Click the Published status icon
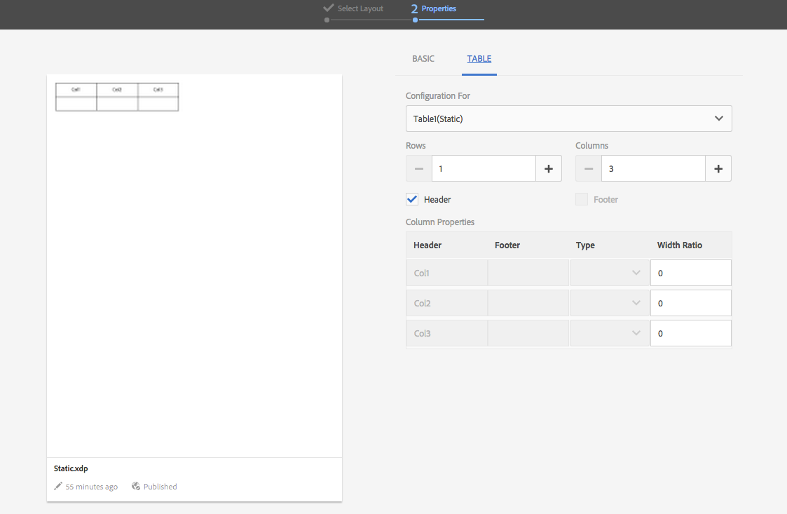Screen dimensions: 787x514 tap(135, 486)
